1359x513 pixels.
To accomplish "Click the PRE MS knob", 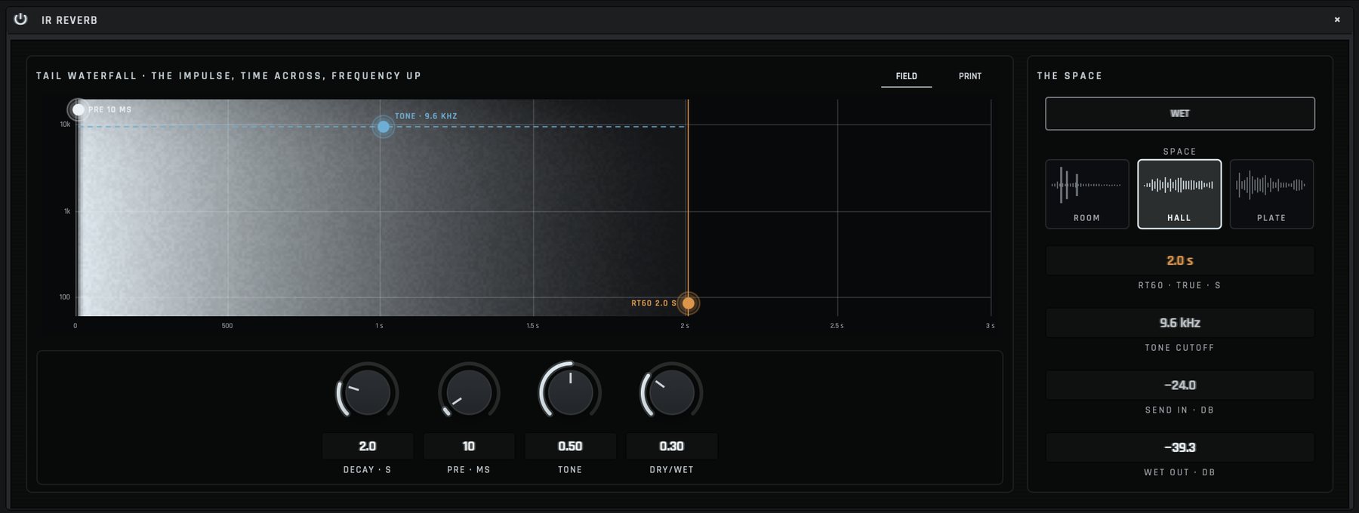I will pos(469,392).
